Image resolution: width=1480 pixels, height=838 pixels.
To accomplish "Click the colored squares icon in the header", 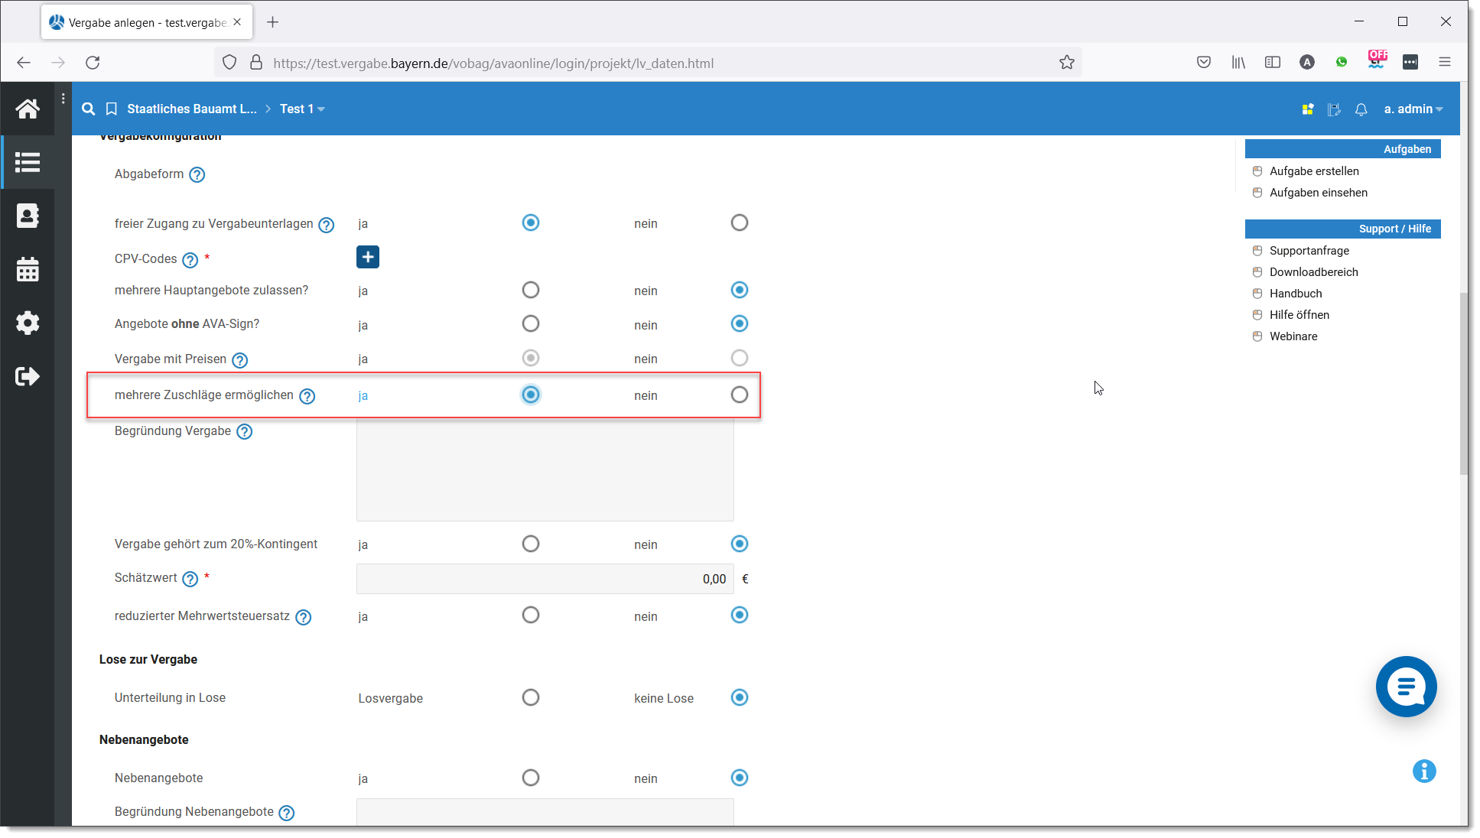I will (x=1308, y=109).
